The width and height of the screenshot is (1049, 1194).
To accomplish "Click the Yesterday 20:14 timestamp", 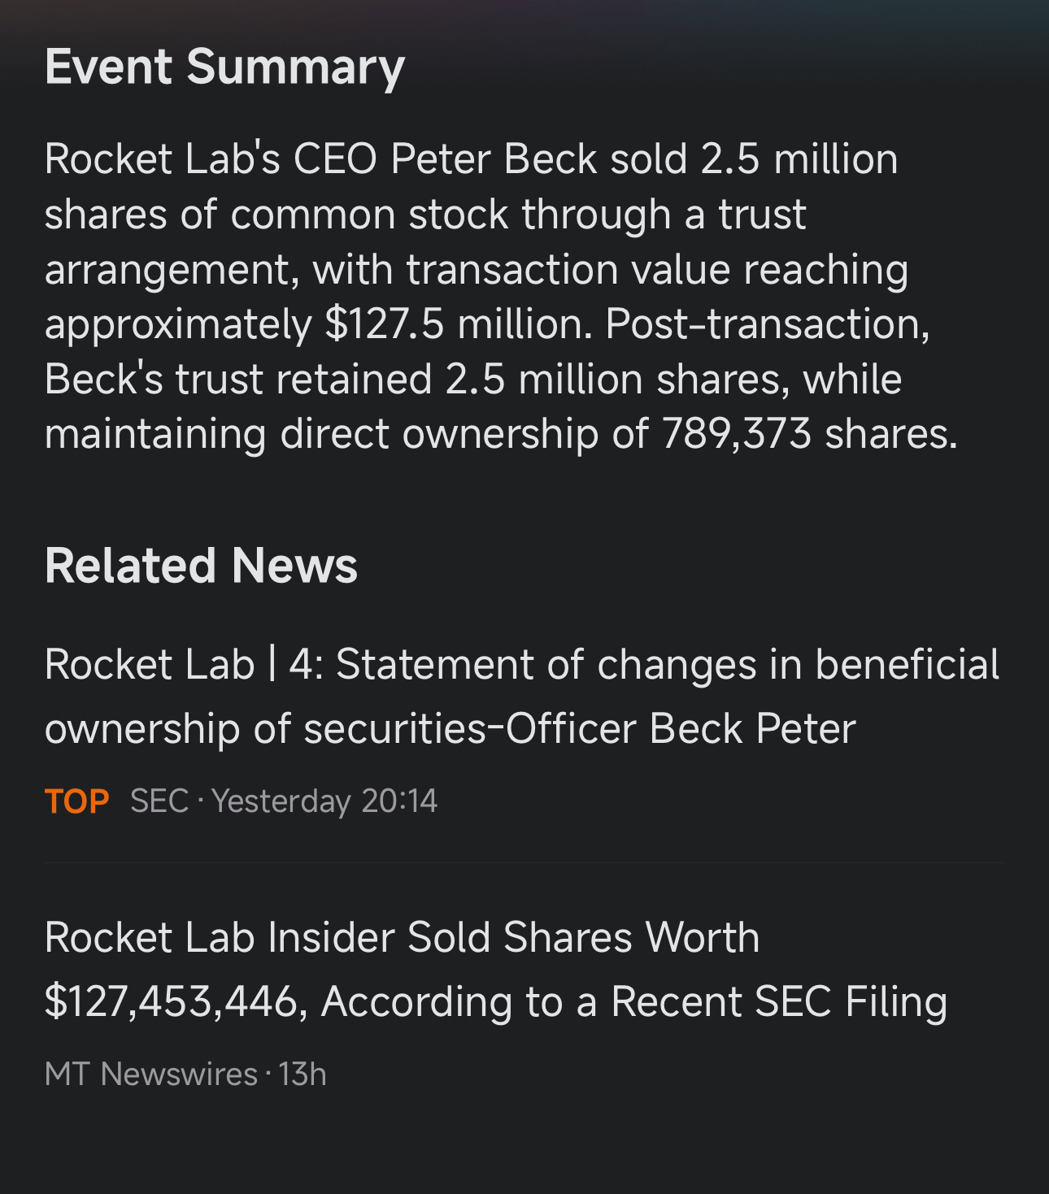I will coord(324,801).
